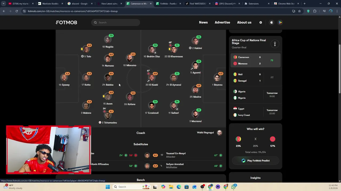The width and height of the screenshot is (341, 191).
Task: Click Play FotMob Predict button
Action: point(255,160)
